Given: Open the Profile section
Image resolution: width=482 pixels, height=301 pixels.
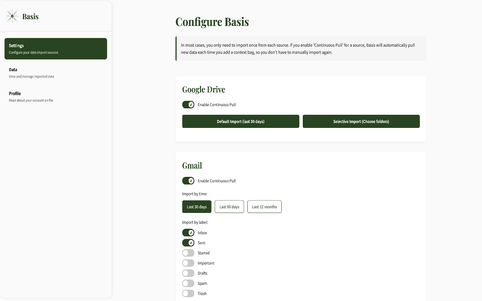Looking at the screenshot, I should pos(56,96).
